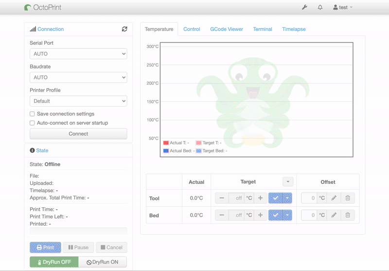Confirm Tool target temperature with the checkmark
The image size is (389, 271).
(x=276, y=198)
